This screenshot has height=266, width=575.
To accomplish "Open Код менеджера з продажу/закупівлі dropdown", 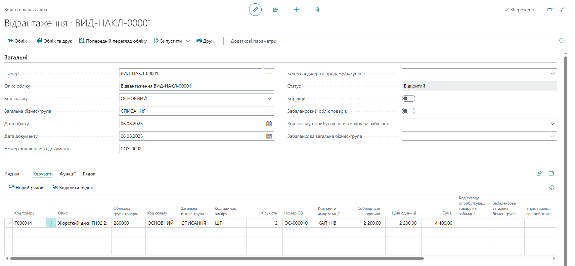I will click(552, 73).
